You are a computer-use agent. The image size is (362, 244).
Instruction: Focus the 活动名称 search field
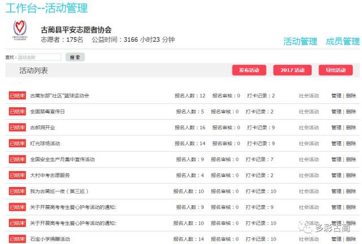[40, 57]
